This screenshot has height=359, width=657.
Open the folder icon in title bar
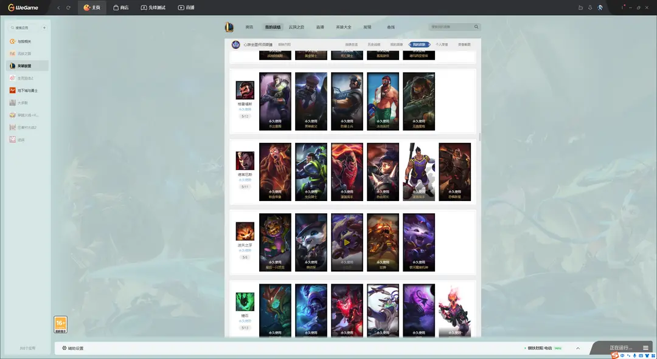coord(581,7)
